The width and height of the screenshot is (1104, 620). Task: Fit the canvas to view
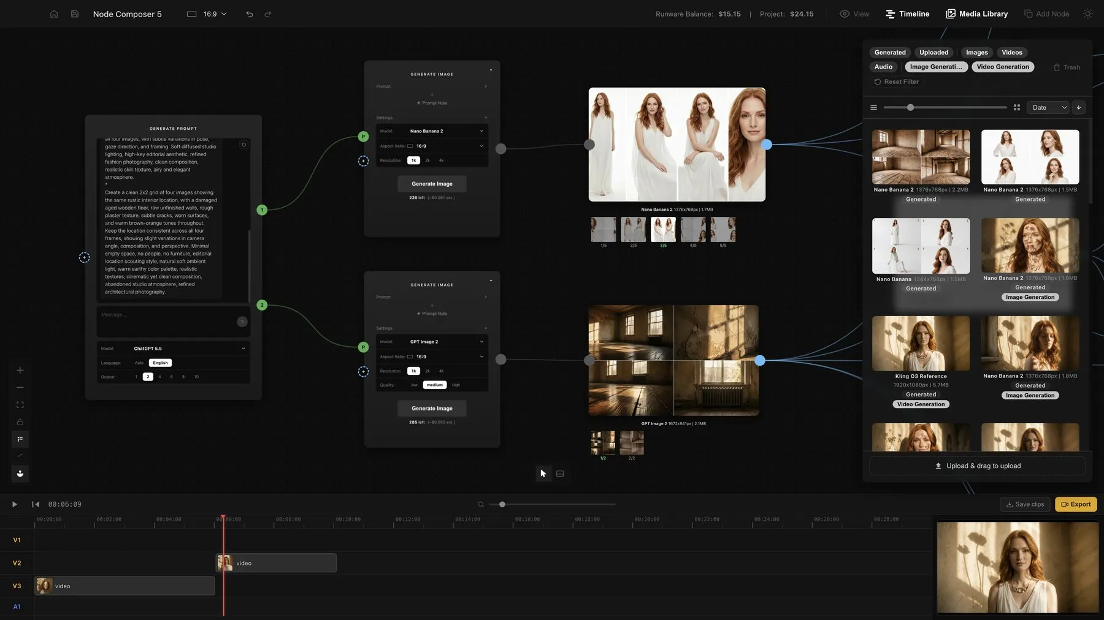coord(20,404)
